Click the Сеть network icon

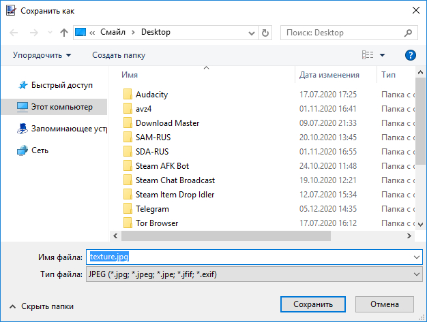pos(23,150)
